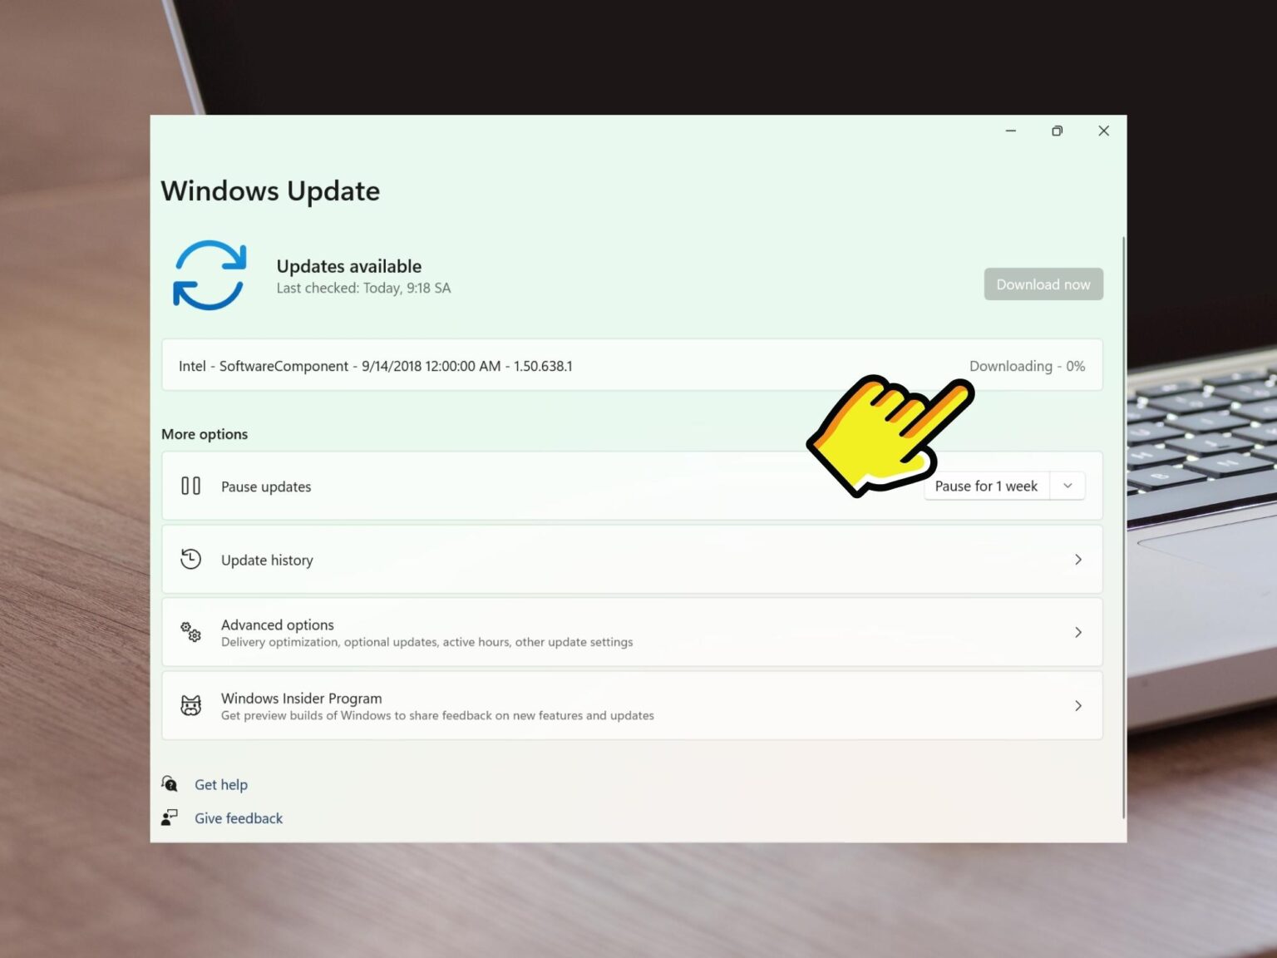Open the Get help link
This screenshot has height=958, width=1277.
221,784
